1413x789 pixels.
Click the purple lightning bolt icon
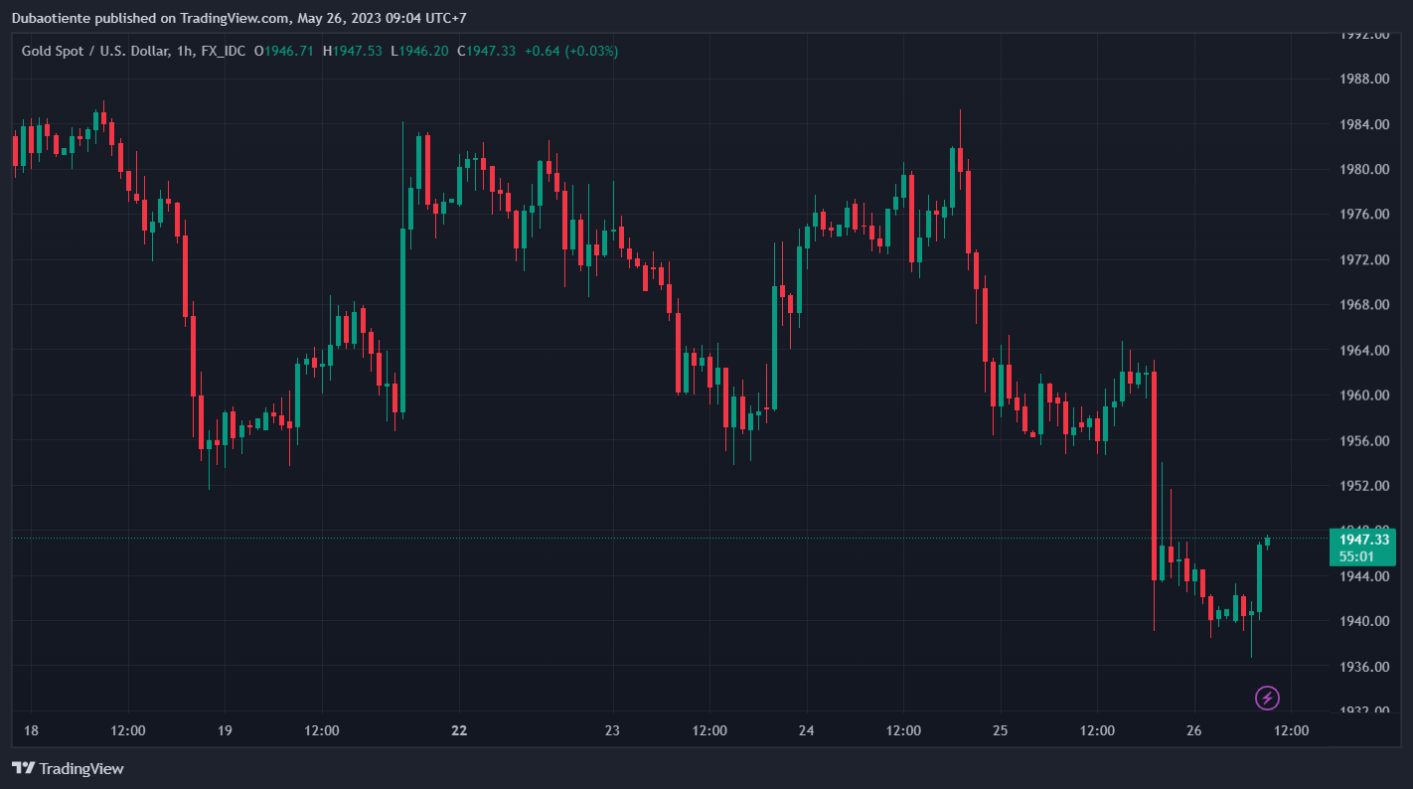click(x=1267, y=698)
